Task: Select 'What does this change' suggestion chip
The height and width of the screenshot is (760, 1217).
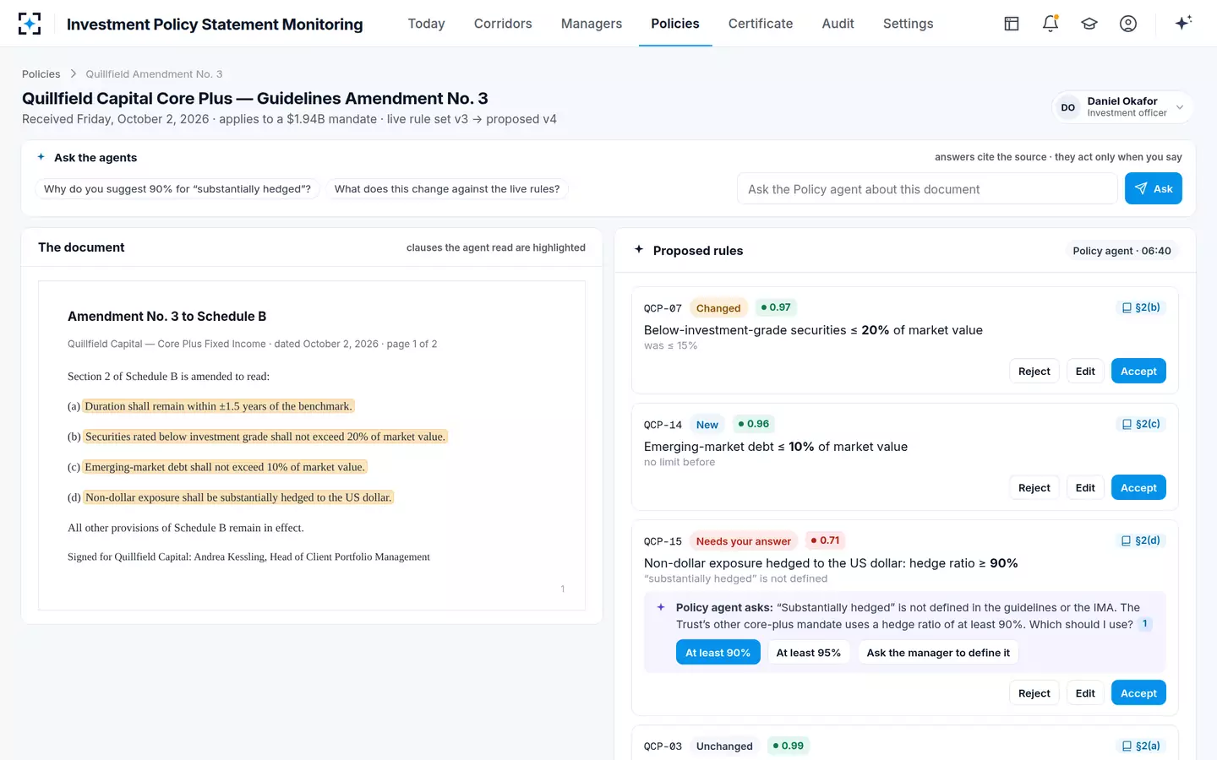Action: pyautogui.click(x=447, y=189)
